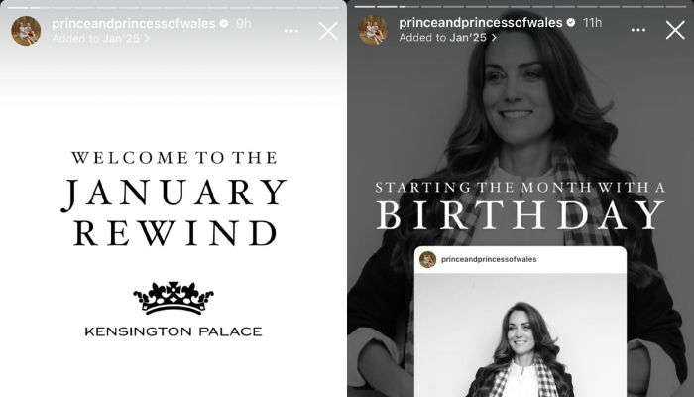Screen dimensions: 694x397
Task: Jump to third progress segment in right story
Action: point(408,7)
